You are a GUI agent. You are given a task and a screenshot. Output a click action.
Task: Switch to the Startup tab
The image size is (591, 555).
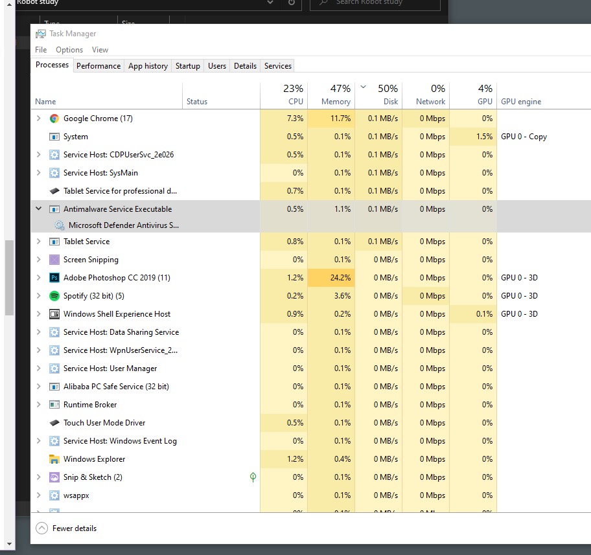[188, 66]
